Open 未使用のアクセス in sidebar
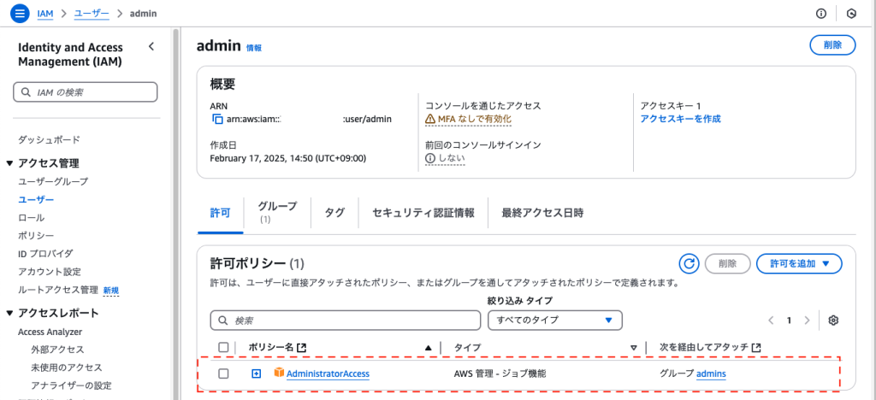Screen dimensions: 876x400 point(67,367)
